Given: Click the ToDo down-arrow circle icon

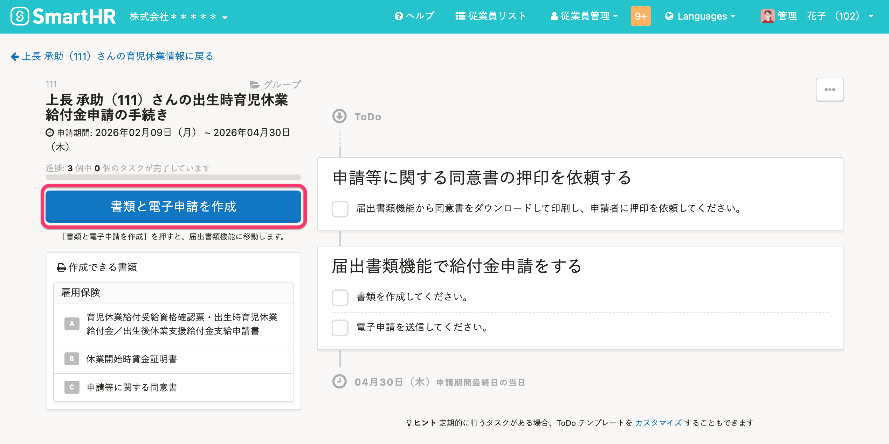Looking at the screenshot, I should point(339,116).
